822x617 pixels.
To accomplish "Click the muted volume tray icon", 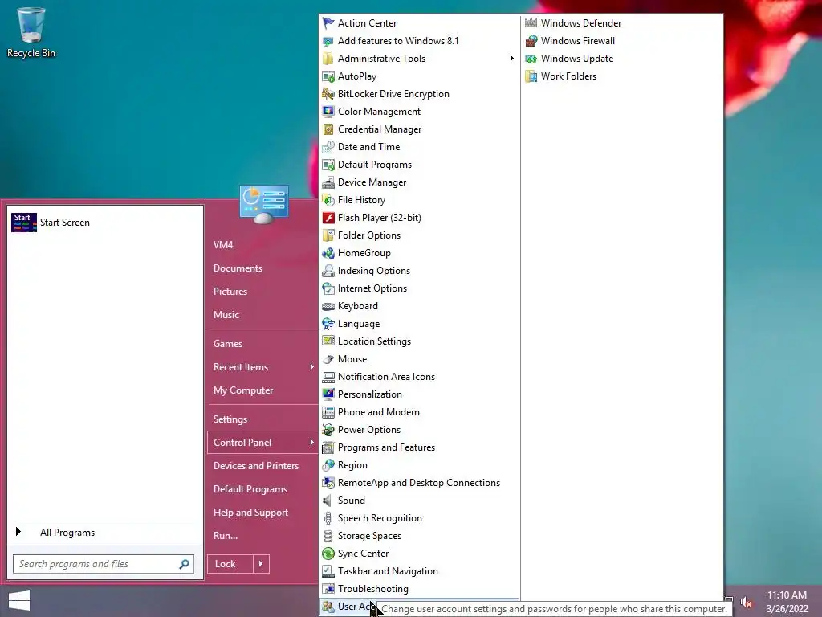I will click(x=746, y=603).
